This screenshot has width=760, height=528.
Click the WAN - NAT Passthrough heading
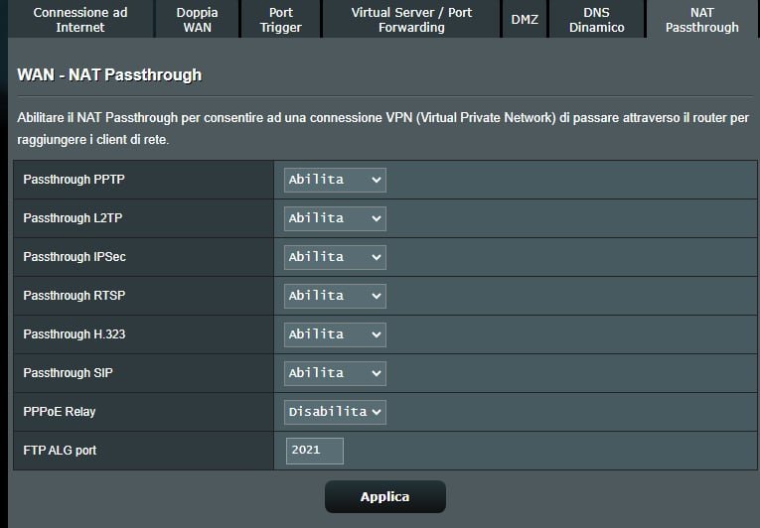point(109,75)
